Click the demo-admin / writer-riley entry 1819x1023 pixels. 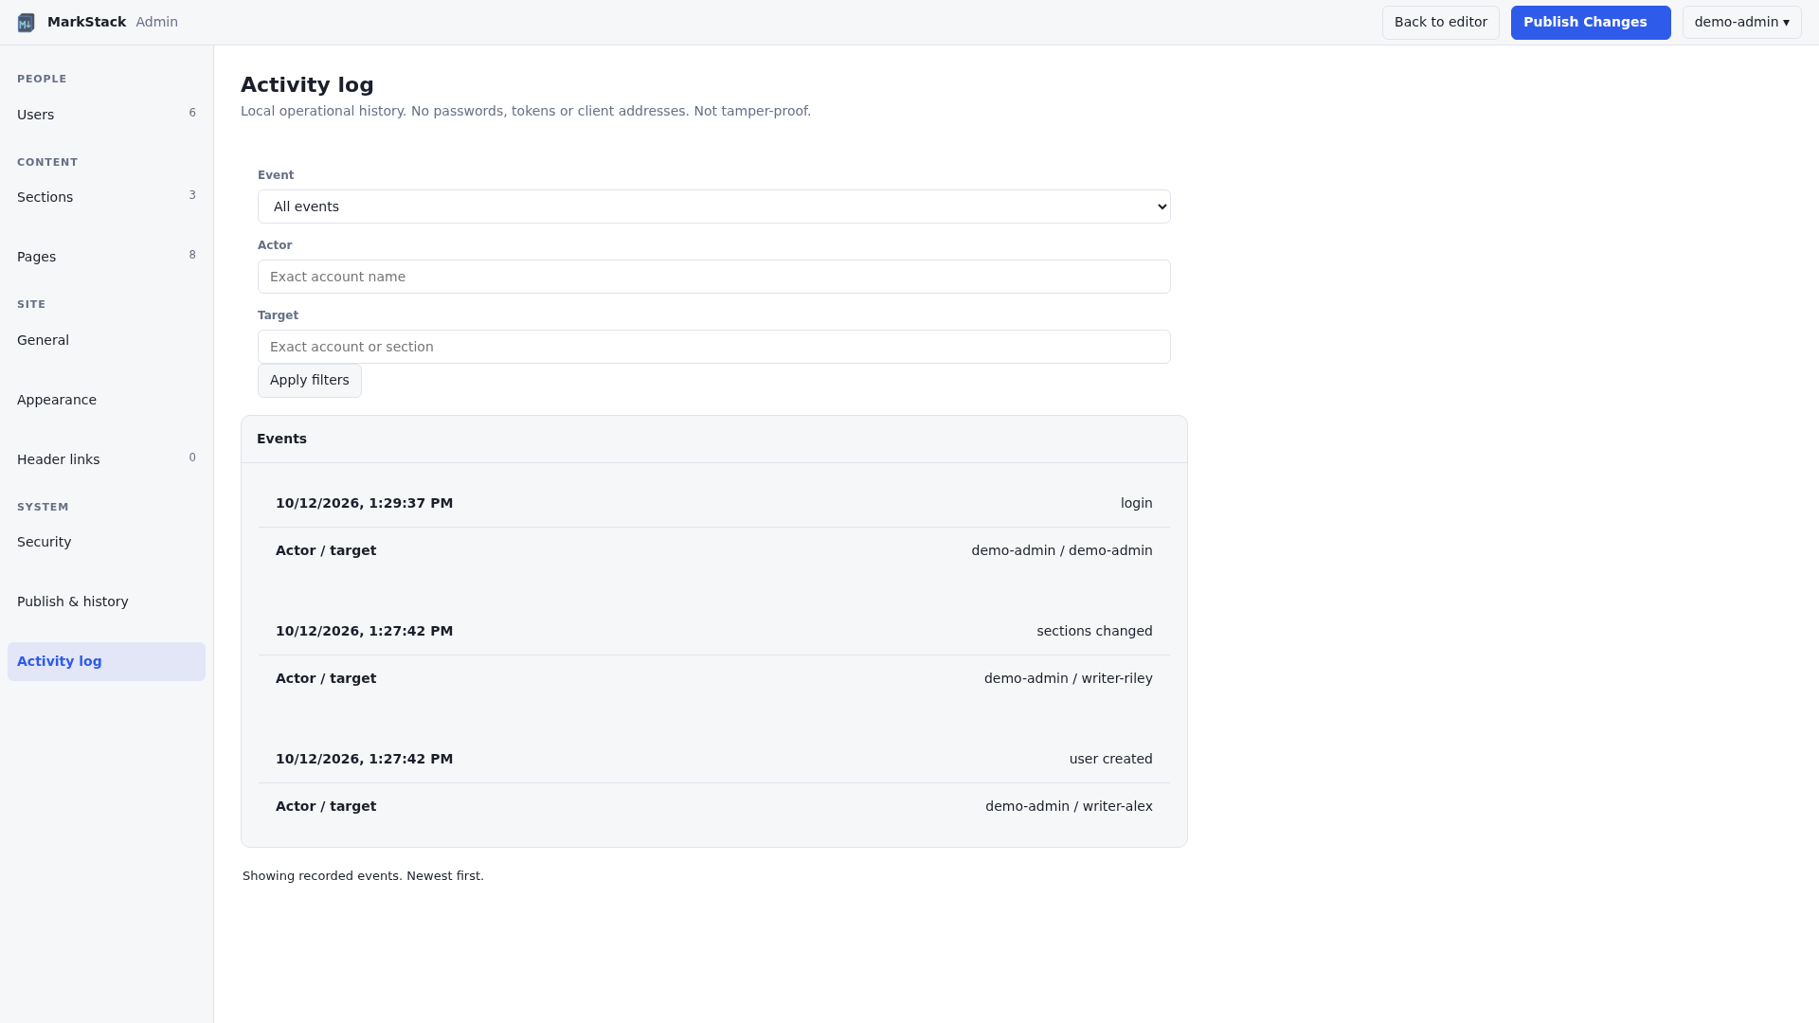[1068, 678]
